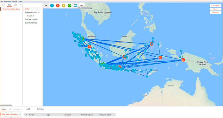The width and height of the screenshot is (223, 118).
Task: Click the blue customer icon in toolbar
Action: coord(52,5)
